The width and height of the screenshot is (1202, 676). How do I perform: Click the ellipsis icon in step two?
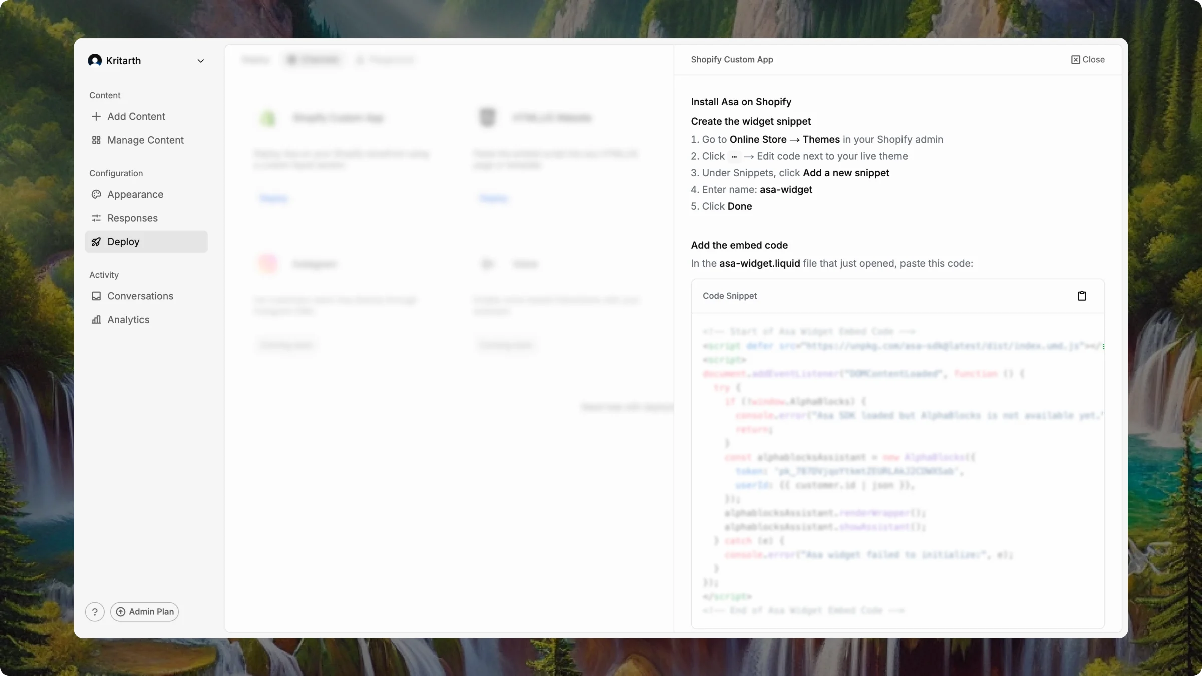(x=734, y=156)
